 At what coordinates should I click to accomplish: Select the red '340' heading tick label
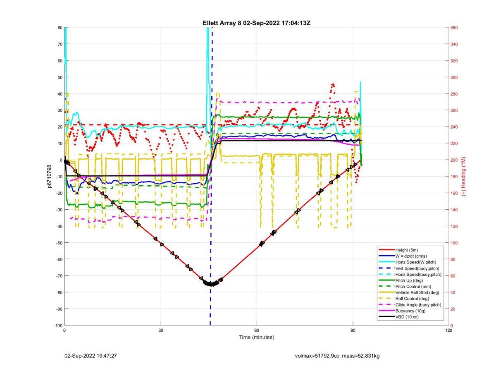pos(454,44)
